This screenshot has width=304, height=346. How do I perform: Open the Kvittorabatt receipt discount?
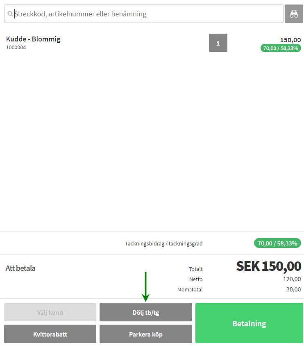tap(50, 334)
